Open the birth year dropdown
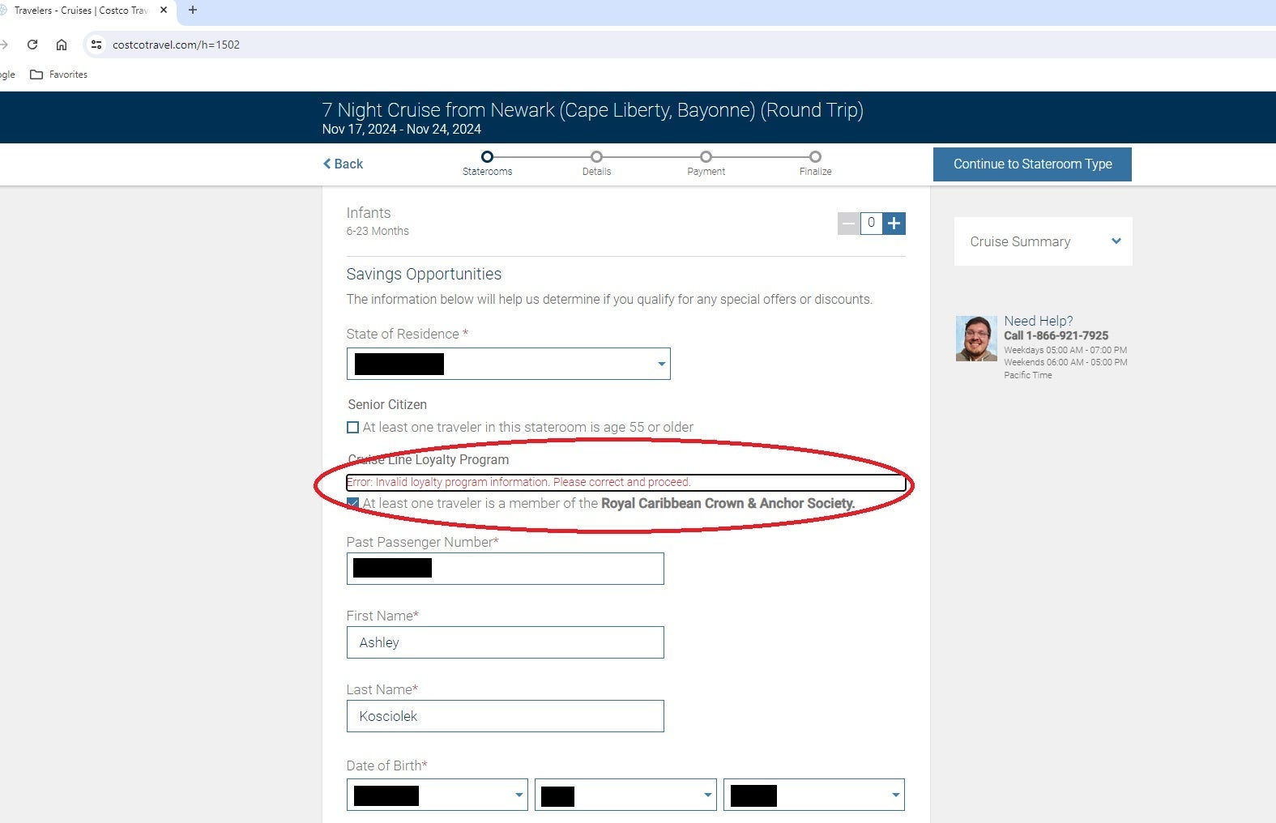 click(814, 795)
